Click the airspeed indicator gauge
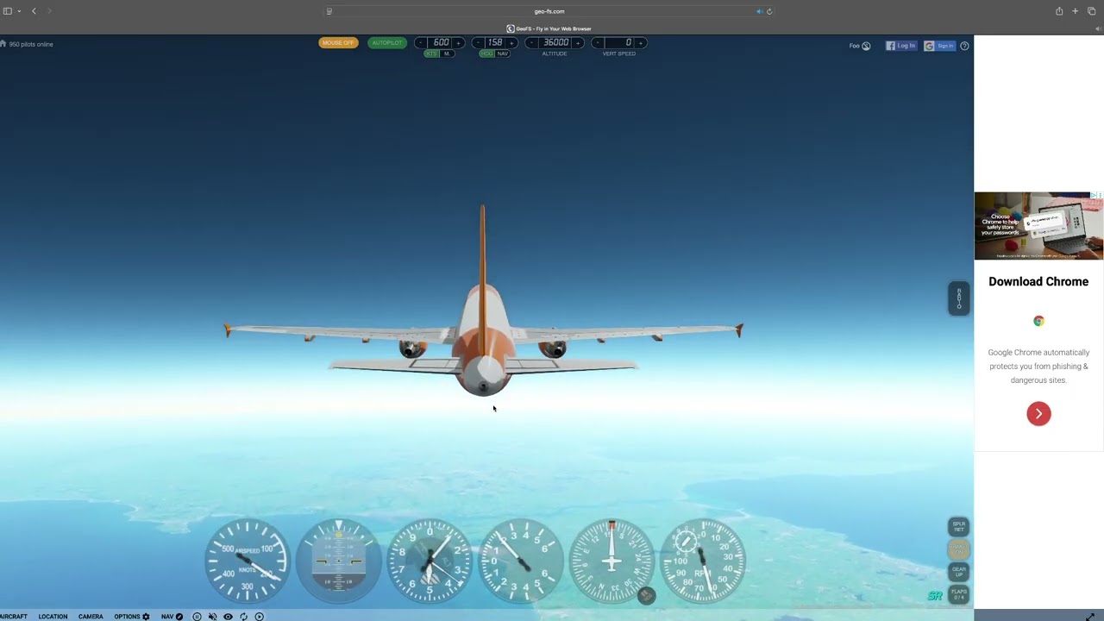The image size is (1104, 621). click(x=248, y=561)
